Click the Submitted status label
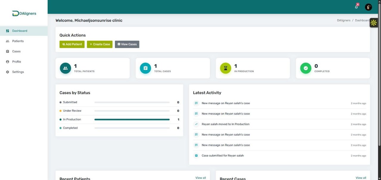Image resolution: width=381 pixels, height=180 pixels. coord(70,102)
